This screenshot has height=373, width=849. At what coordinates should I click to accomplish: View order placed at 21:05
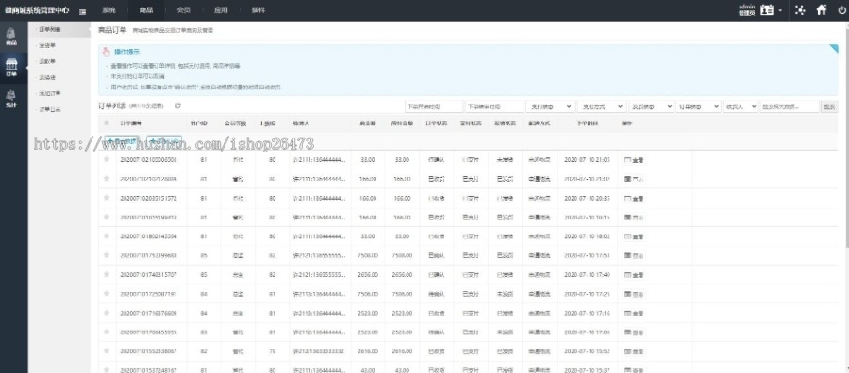point(634,160)
